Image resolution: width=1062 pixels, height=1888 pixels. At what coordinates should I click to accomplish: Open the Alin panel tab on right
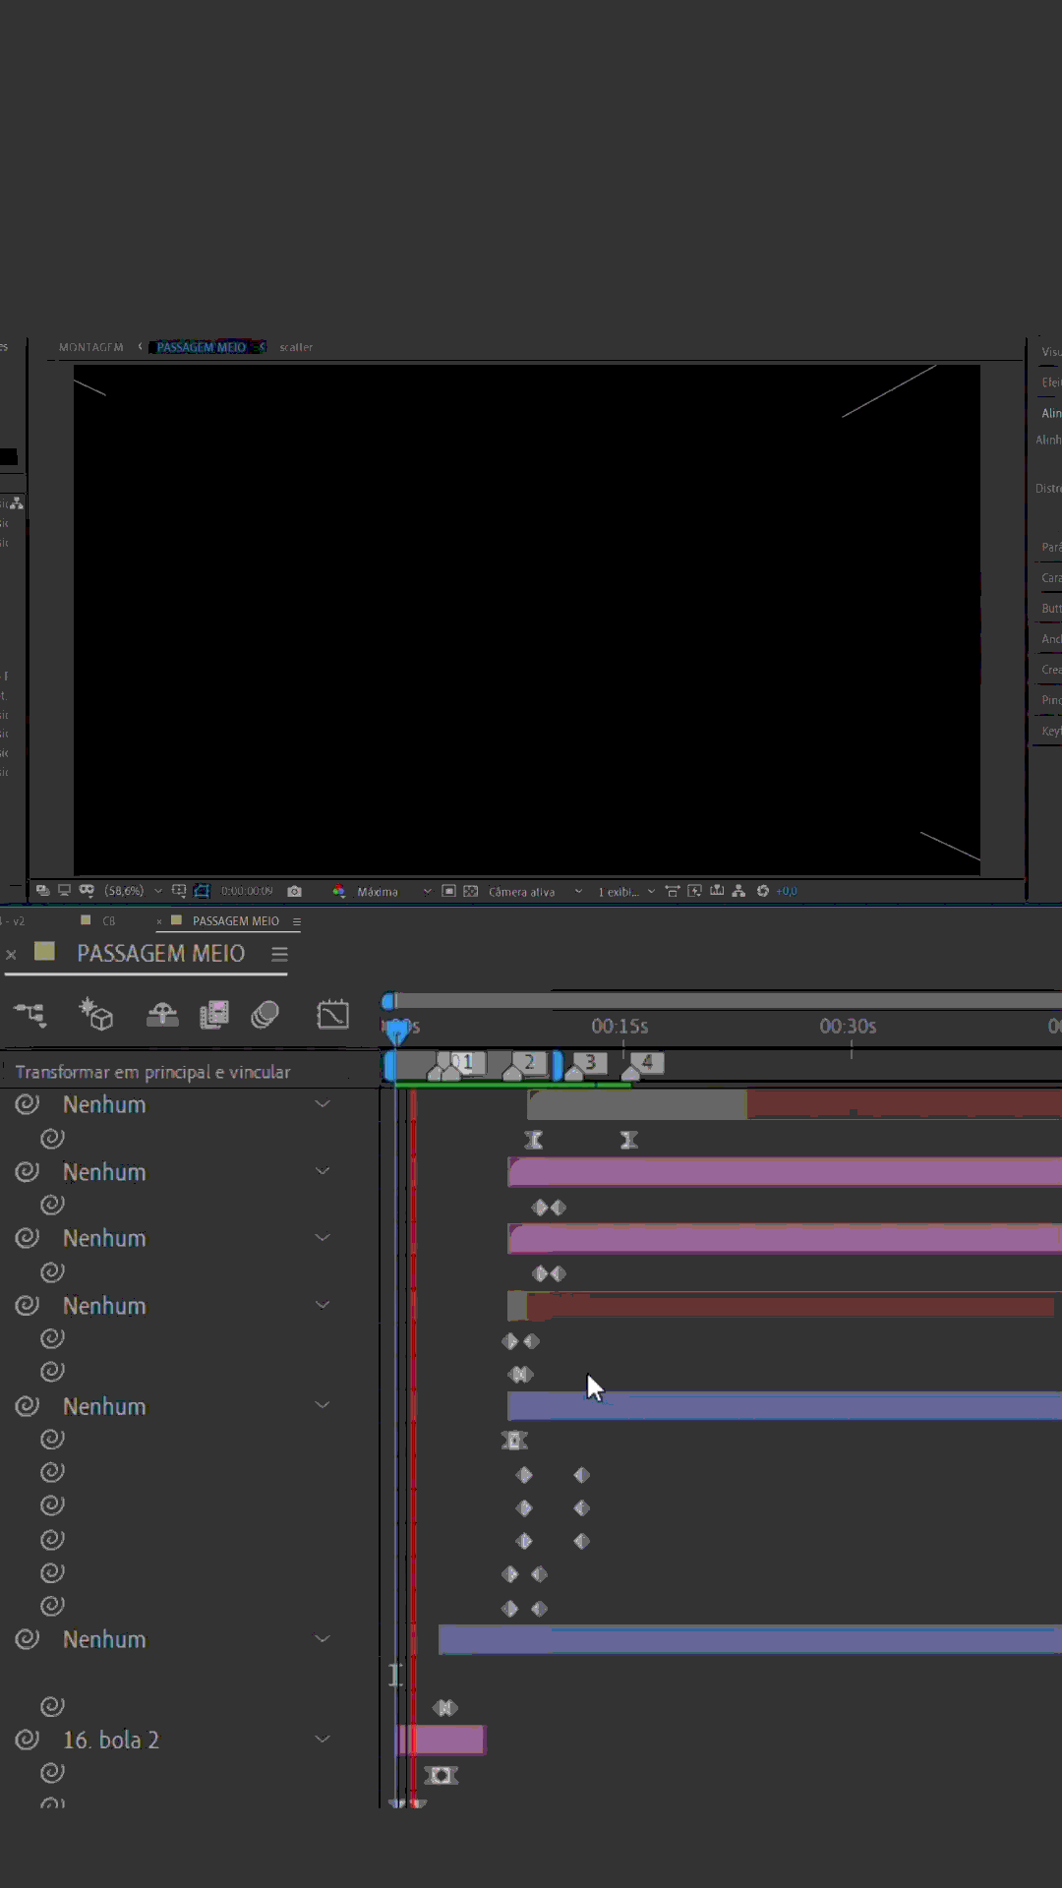[x=1050, y=413]
